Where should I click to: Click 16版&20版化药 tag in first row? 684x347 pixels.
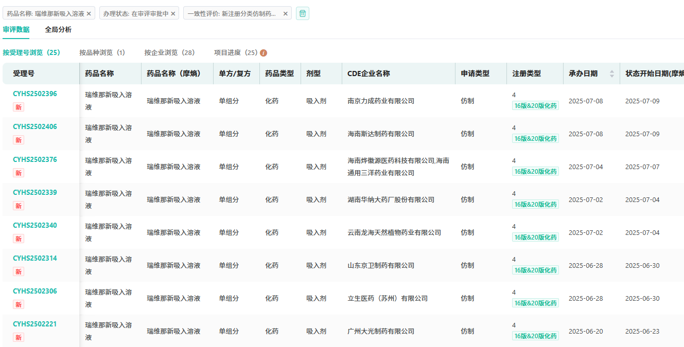pos(535,106)
